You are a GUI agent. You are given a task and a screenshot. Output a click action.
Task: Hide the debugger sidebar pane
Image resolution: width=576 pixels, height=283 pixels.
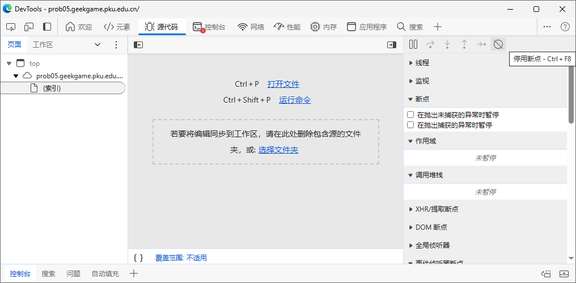(392, 45)
